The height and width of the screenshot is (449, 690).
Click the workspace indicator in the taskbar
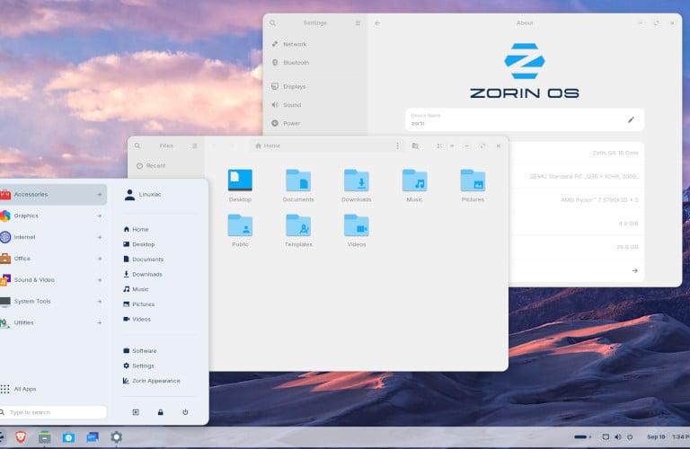[582, 436]
